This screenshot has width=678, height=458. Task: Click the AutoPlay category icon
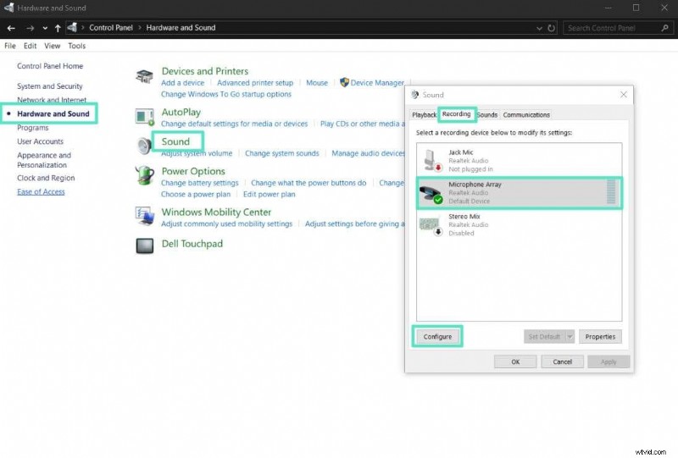point(144,117)
